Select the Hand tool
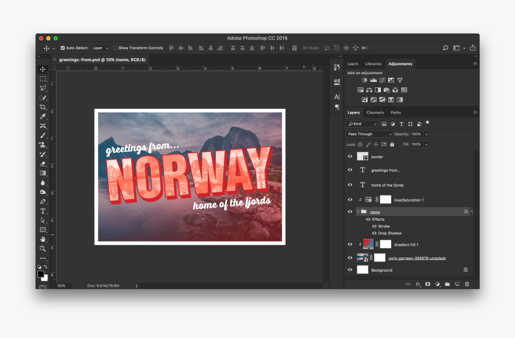The height and width of the screenshot is (338, 515). coord(43,239)
